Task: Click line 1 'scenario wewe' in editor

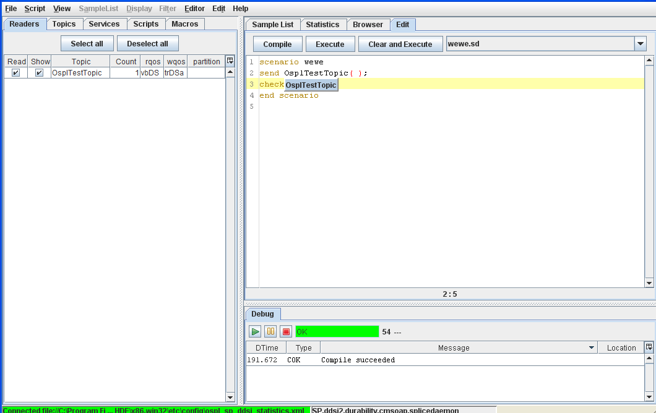Action: coord(291,62)
